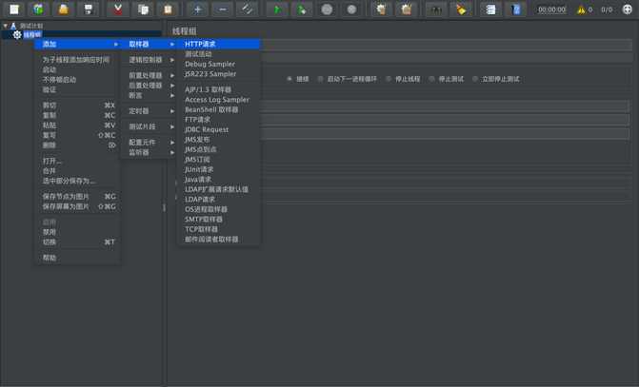
Task: Click 禁用 in the context menu
Action: 77,232
